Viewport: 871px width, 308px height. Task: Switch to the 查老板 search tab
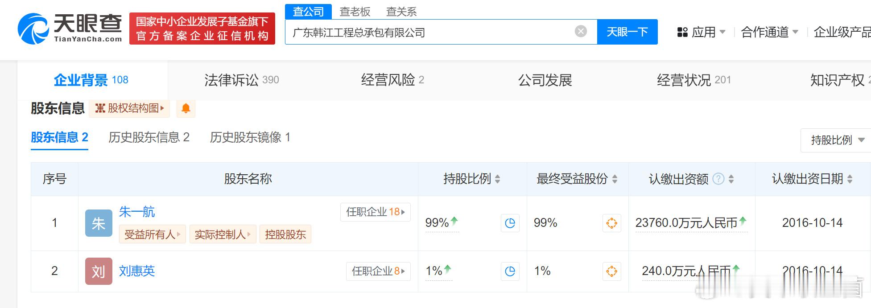coord(355,12)
